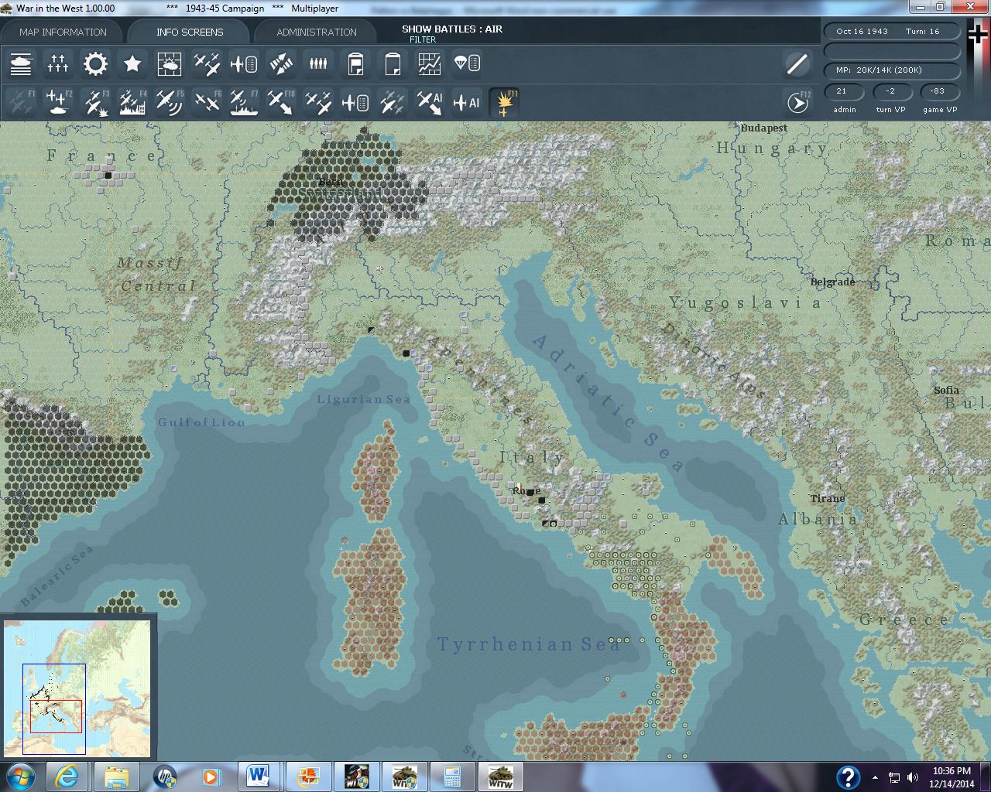This screenshot has height=792, width=991.
Task: Open Microsoft Word from the taskbar
Action: [x=259, y=777]
